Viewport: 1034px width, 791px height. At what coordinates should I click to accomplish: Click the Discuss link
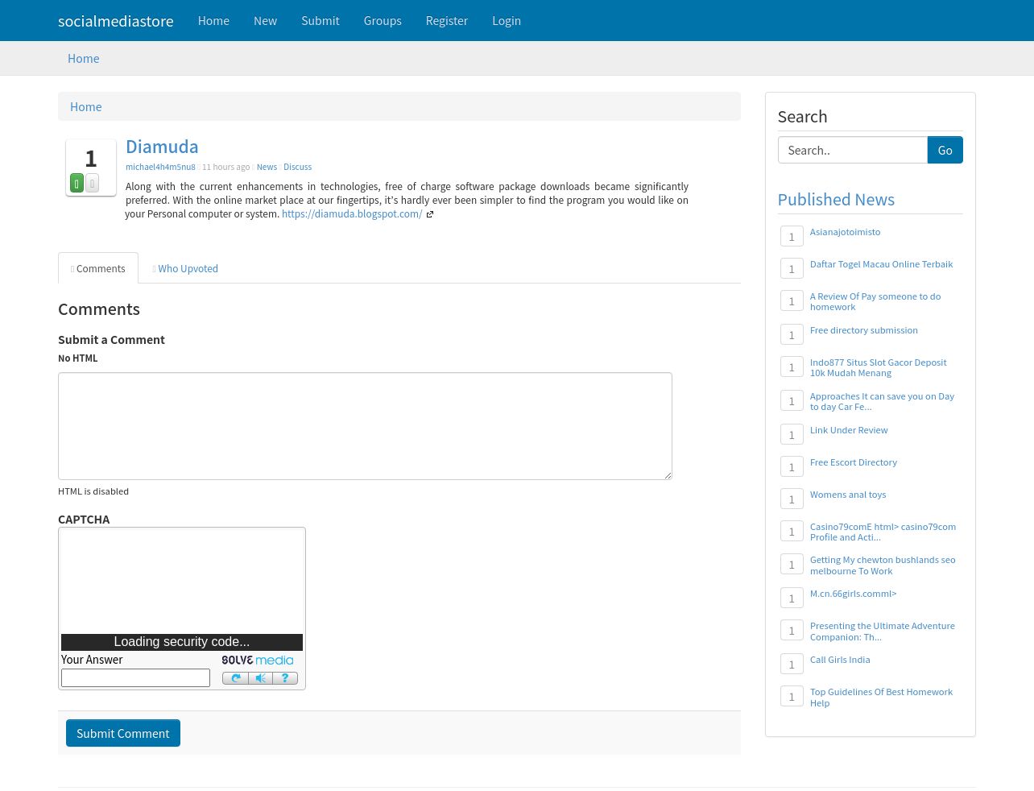(x=297, y=167)
